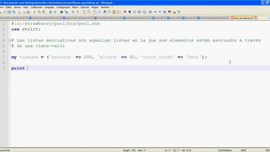The image size is (270, 152).
Task: Switch to the listas-asociativas.pl tab
Action: [243, 18]
